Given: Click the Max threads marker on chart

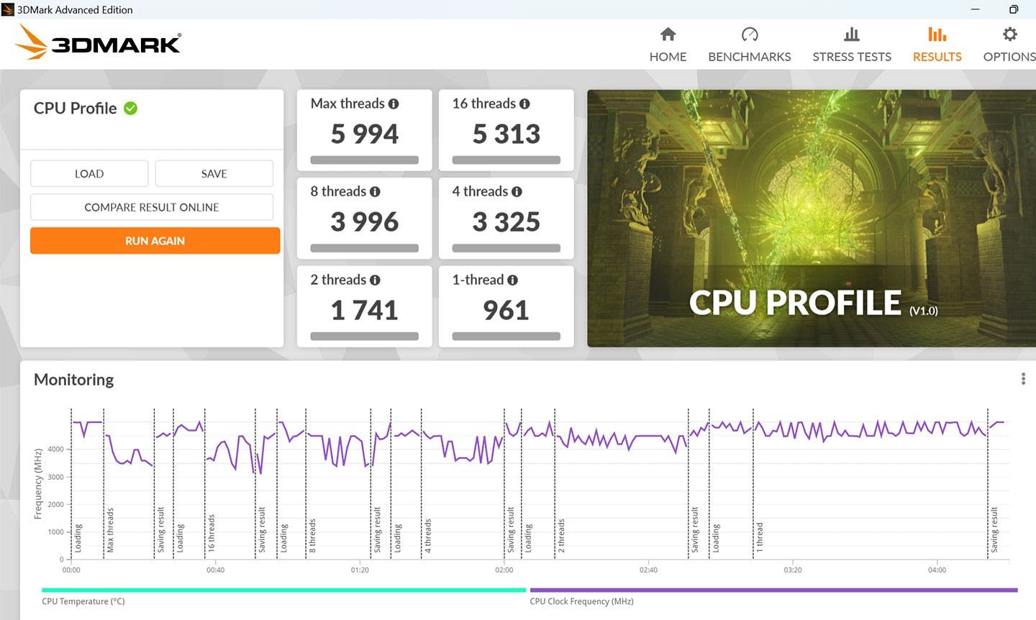Looking at the screenshot, I should pyautogui.click(x=110, y=529).
